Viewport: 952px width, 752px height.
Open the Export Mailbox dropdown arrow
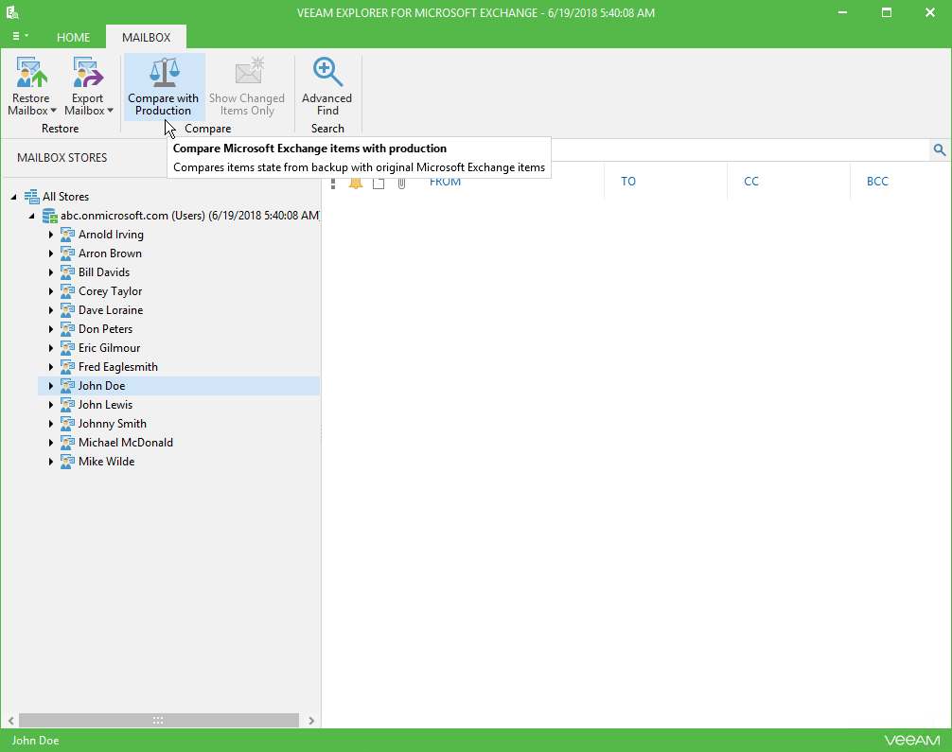[x=110, y=111]
